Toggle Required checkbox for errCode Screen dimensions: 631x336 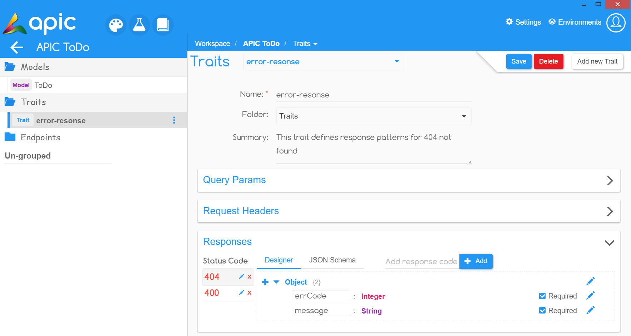coord(542,296)
